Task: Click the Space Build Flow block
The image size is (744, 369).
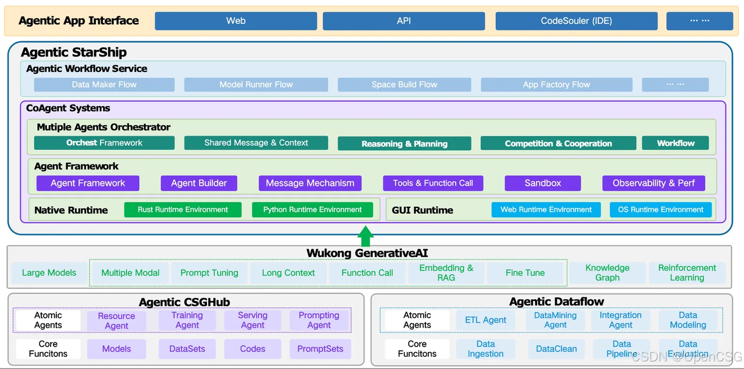Action: pos(404,85)
